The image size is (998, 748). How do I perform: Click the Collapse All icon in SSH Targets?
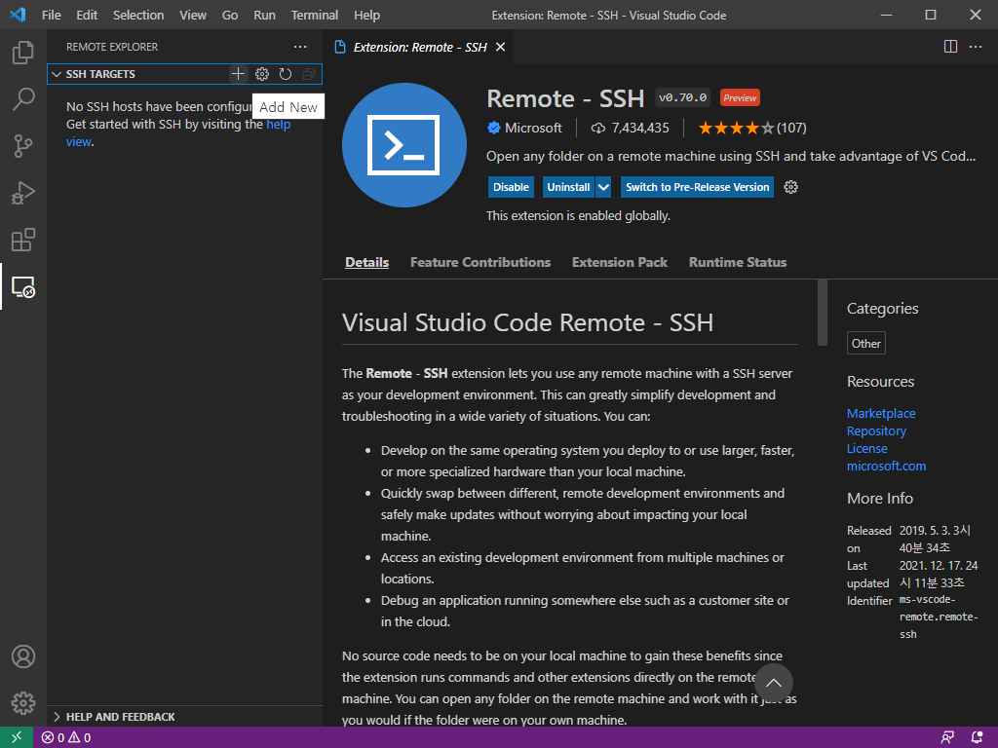pos(309,74)
